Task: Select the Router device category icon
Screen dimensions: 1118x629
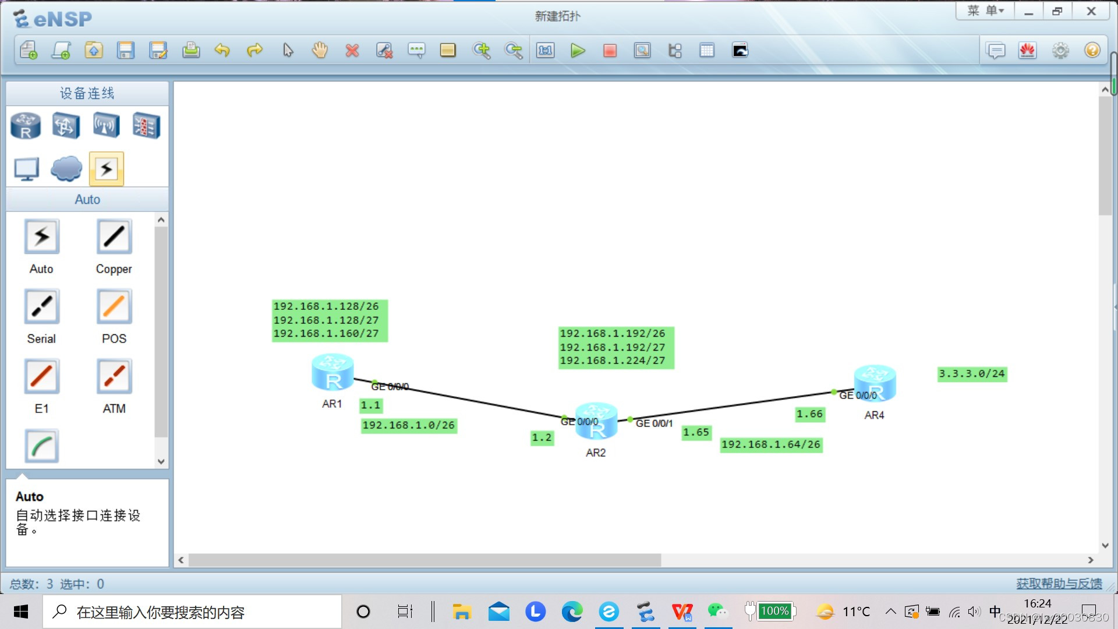Action: point(26,125)
